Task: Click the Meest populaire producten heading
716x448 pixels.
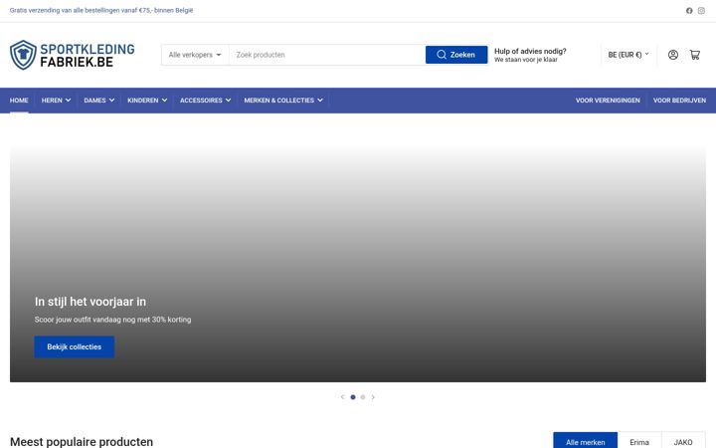Action: [82, 442]
